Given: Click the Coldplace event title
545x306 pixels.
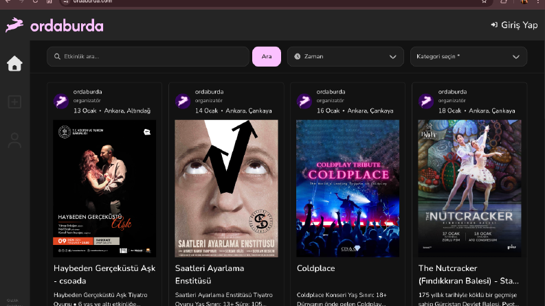Looking at the screenshot, I should pos(316,268).
